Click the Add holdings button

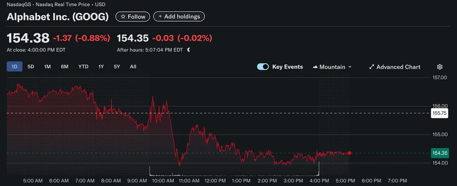click(x=179, y=16)
